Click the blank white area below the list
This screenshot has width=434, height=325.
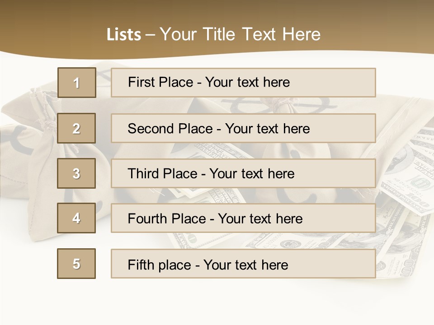click(217, 302)
